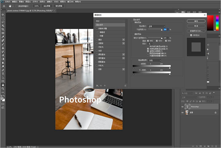Select the Lasso tool
Viewport: 221px width, 148px height.
[3, 22]
